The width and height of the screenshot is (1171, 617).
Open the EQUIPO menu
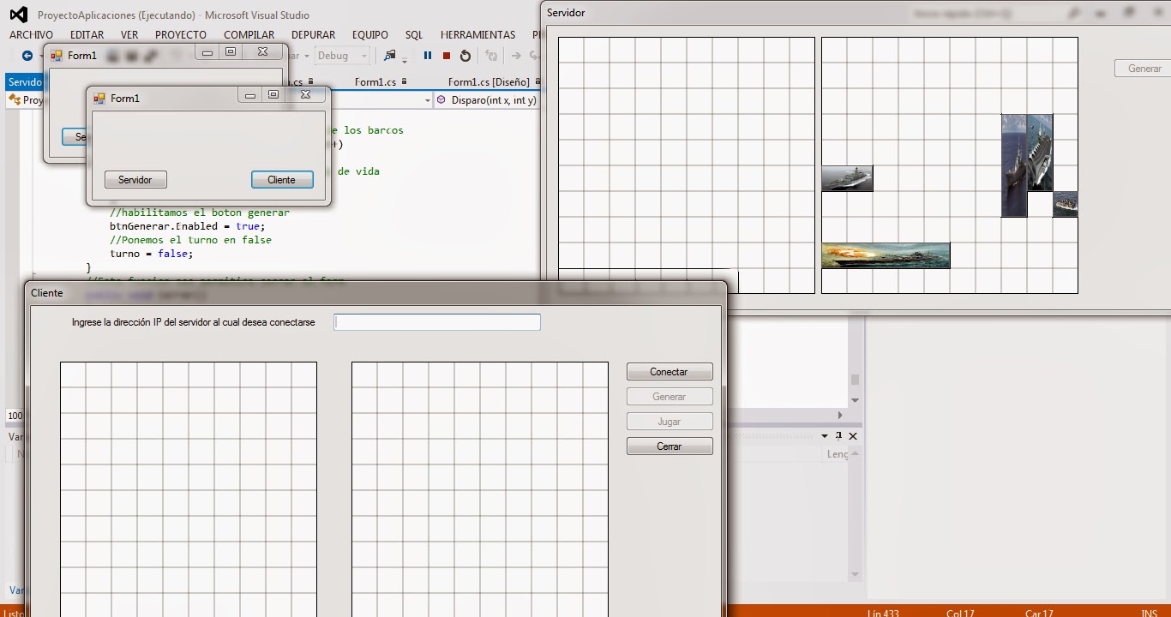pyautogui.click(x=370, y=35)
